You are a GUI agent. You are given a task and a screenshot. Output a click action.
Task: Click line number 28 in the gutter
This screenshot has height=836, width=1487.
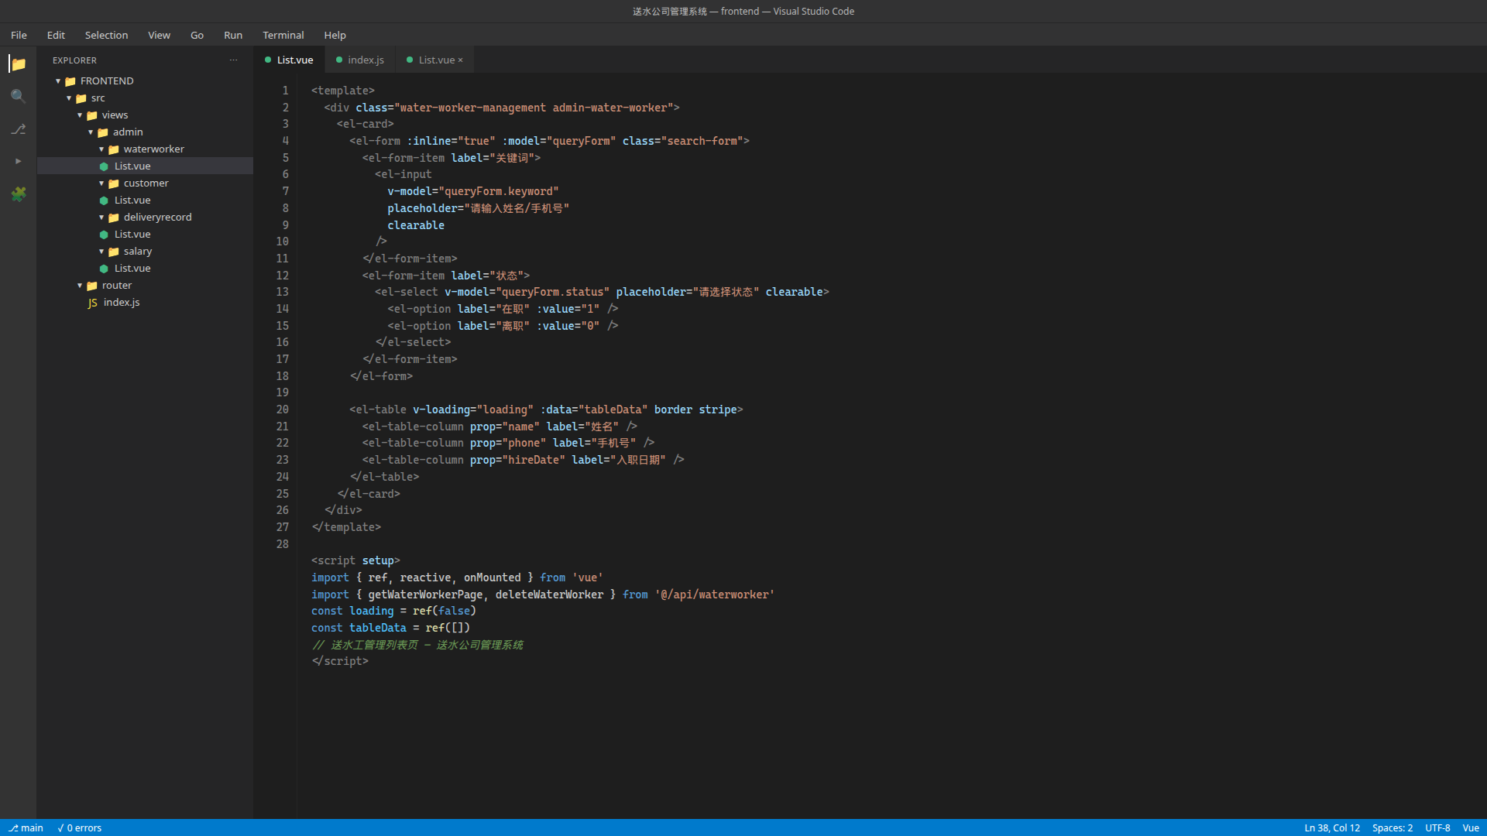click(283, 544)
